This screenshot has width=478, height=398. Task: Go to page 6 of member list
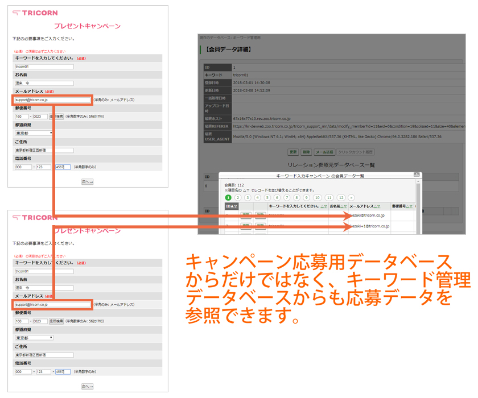pos(277,198)
